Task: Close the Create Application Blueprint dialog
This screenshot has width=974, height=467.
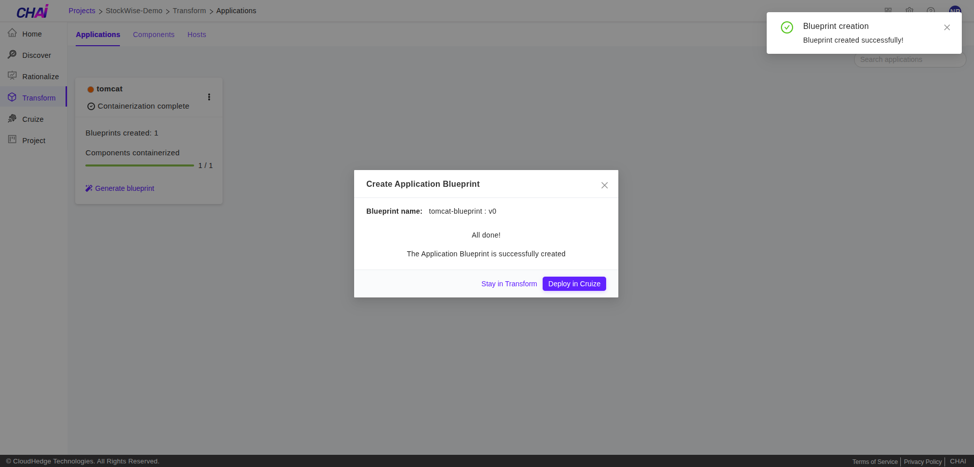Action: pos(604,185)
